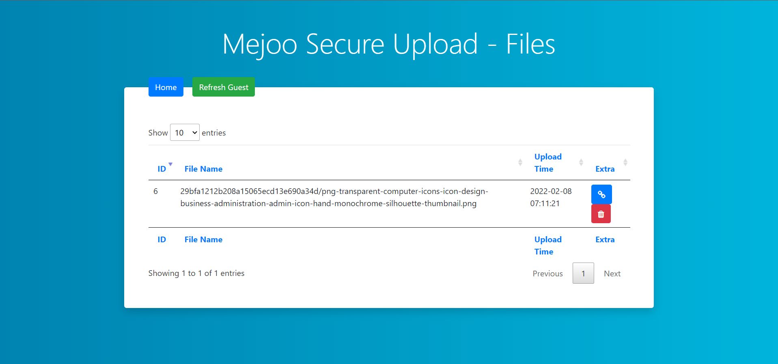Screen dimensions: 778x364
Task: Click the blue copy link icon
Action: pos(601,195)
